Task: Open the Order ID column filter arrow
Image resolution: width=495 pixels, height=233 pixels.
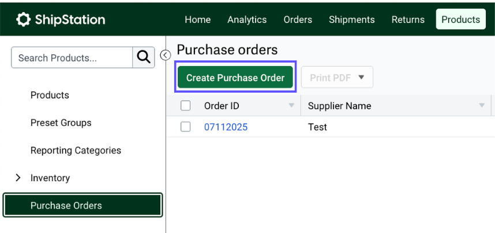Action: pos(292,105)
